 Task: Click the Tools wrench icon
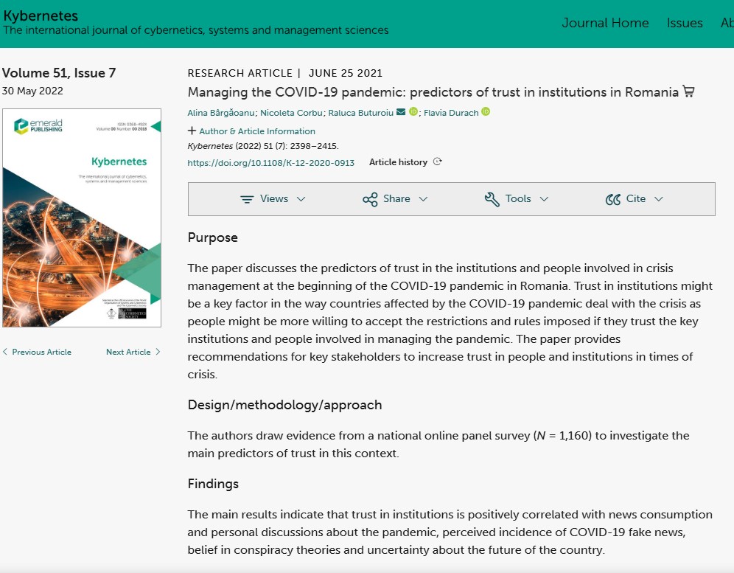click(x=492, y=199)
